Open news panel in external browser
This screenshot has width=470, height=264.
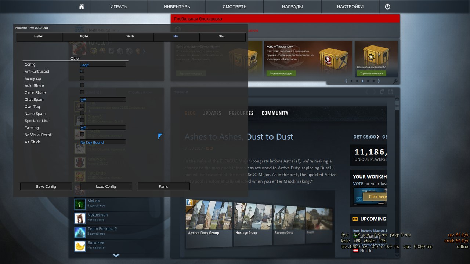tap(390, 92)
